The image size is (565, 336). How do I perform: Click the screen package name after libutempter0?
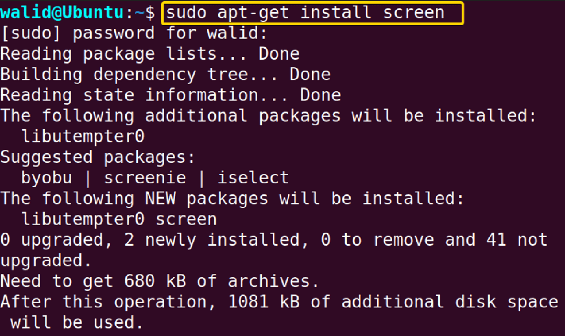[186, 219]
